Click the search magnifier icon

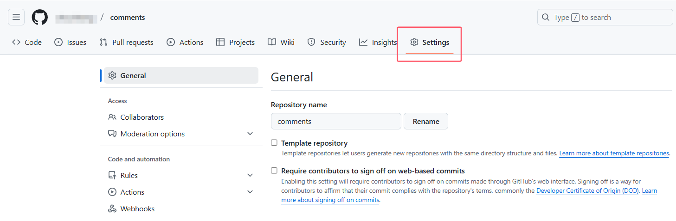click(x=546, y=18)
